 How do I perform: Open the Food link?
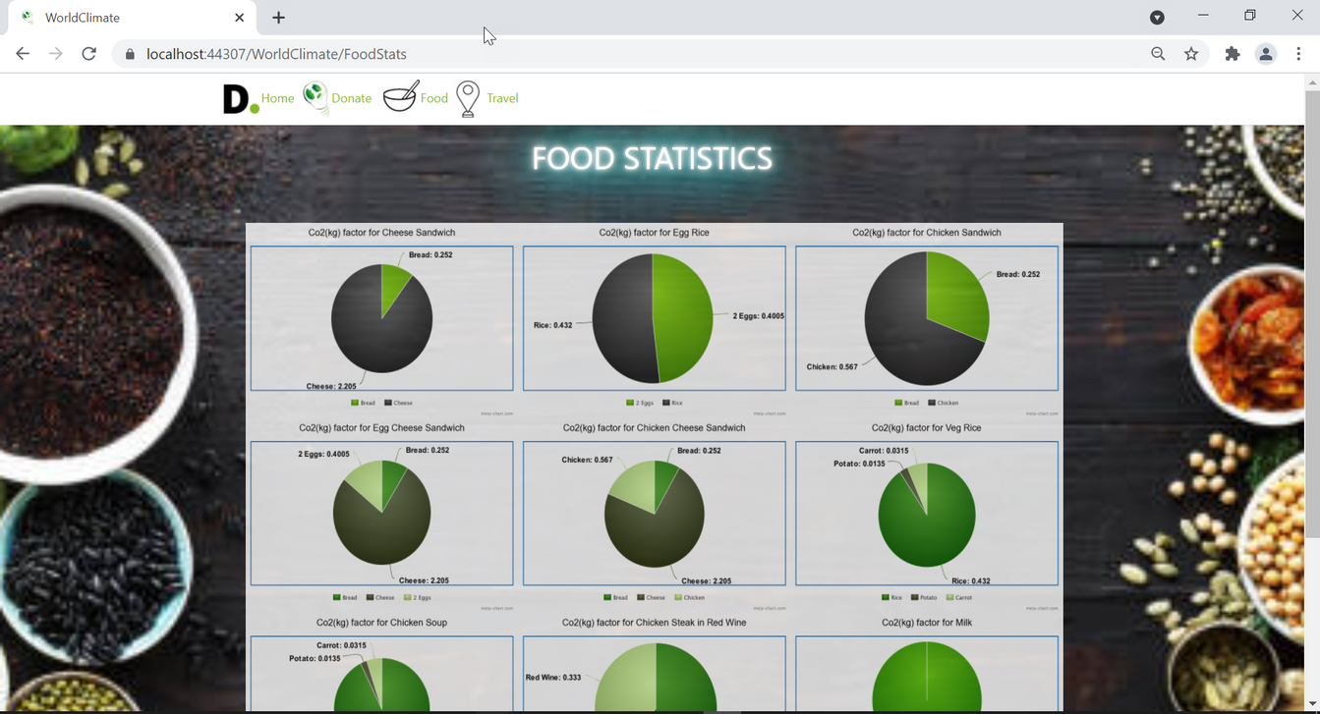tap(434, 98)
